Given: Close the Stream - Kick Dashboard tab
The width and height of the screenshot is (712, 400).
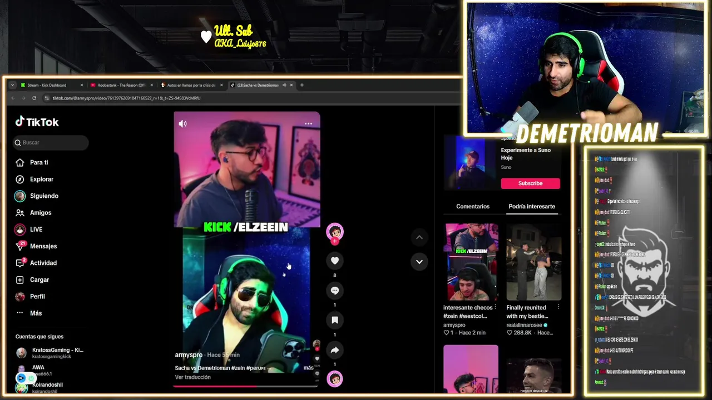Looking at the screenshot, I should coord(81,85).
